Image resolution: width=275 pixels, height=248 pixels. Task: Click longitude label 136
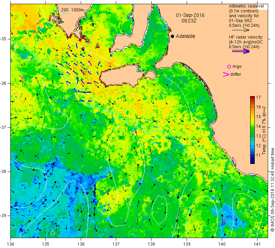(x=81, y=244)
